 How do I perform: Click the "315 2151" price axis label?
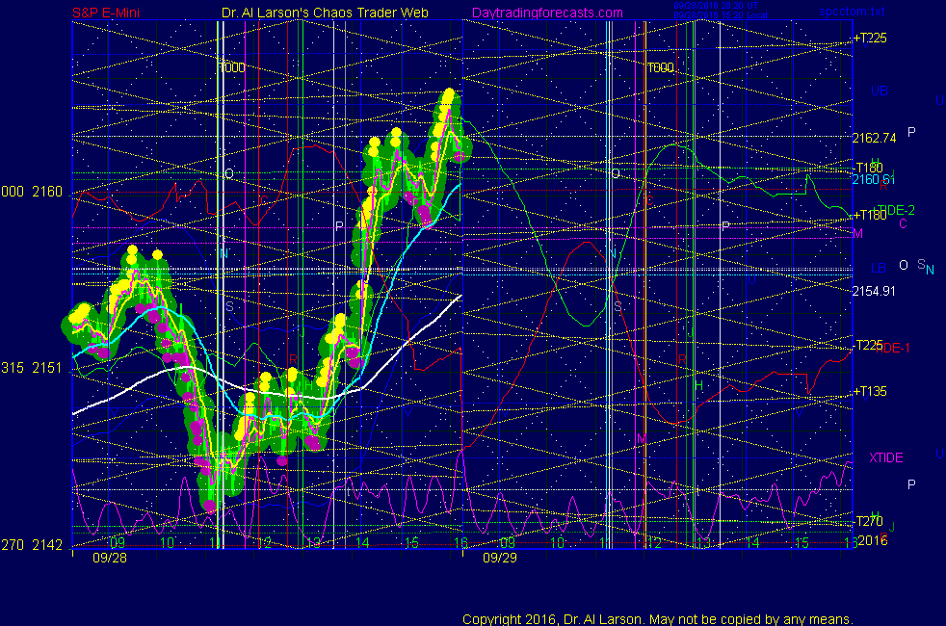(x=32, y=368)
